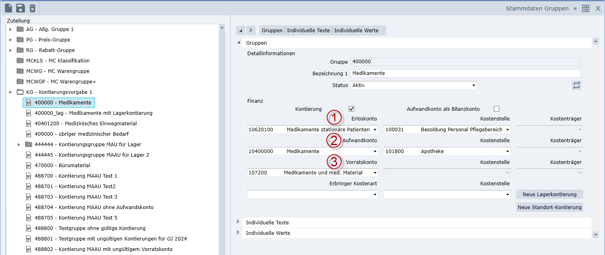Click the Bezeichnung 1 text field
The width and height of the screenshot is (605, 255).
pyautogui.click(x=466, y=73)
